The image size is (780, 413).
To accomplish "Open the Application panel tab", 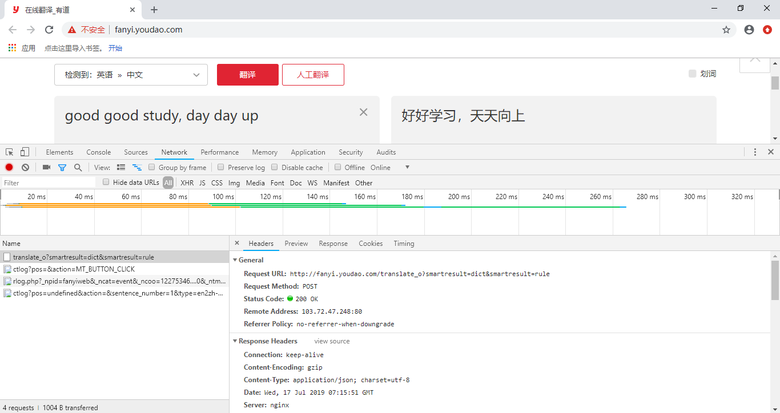I will (x=308, y=152).
